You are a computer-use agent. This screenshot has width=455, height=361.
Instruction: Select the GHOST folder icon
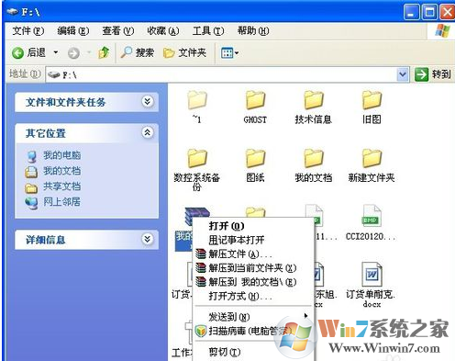[255, 100]
